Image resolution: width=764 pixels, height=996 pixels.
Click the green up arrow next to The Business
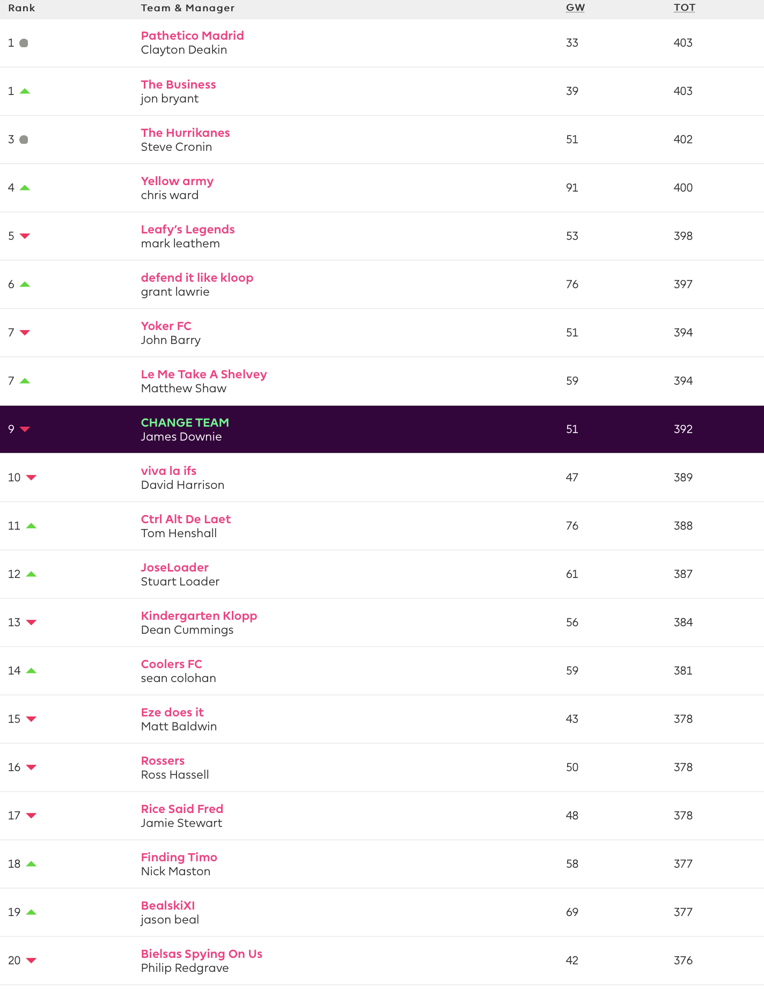[x=25, y=91]
